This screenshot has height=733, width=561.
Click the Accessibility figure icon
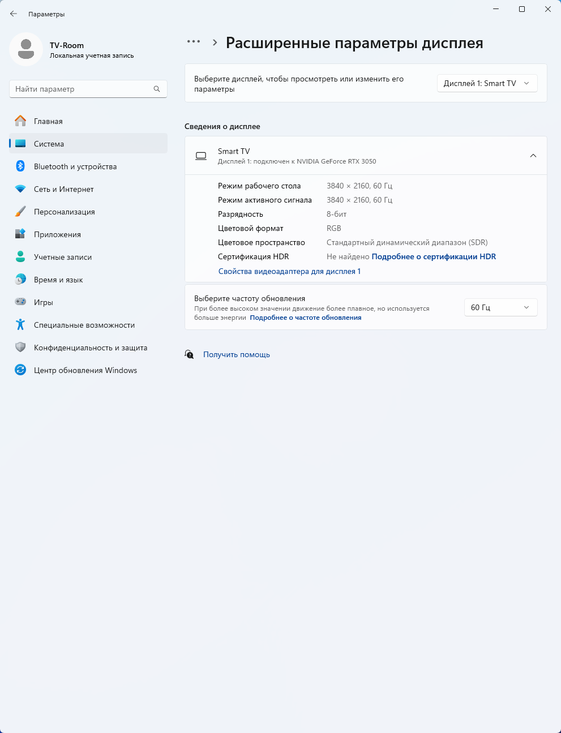point(20,324)
